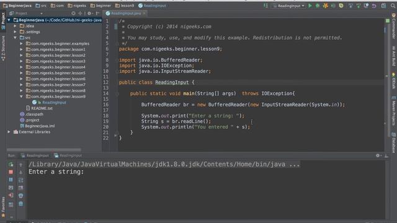Click the scroll from source target icon in Project panel
Viewport: 397px width, 223px height.
(x=73, y=14)
